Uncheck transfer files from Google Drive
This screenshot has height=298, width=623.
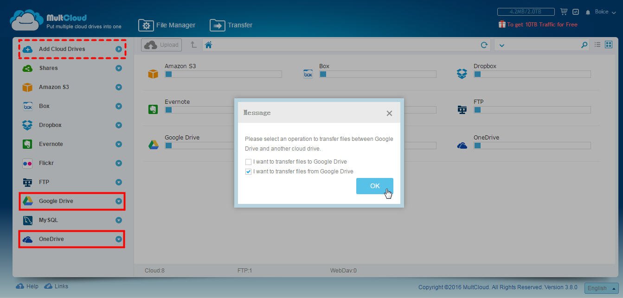[x=248, y=171]
